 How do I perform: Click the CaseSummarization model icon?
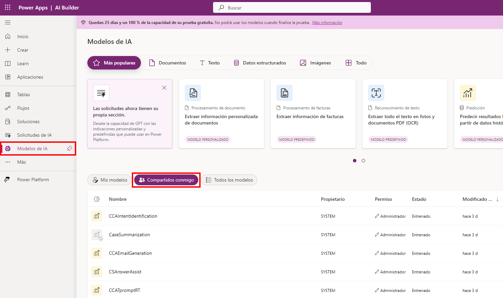(x=97, y=235)
